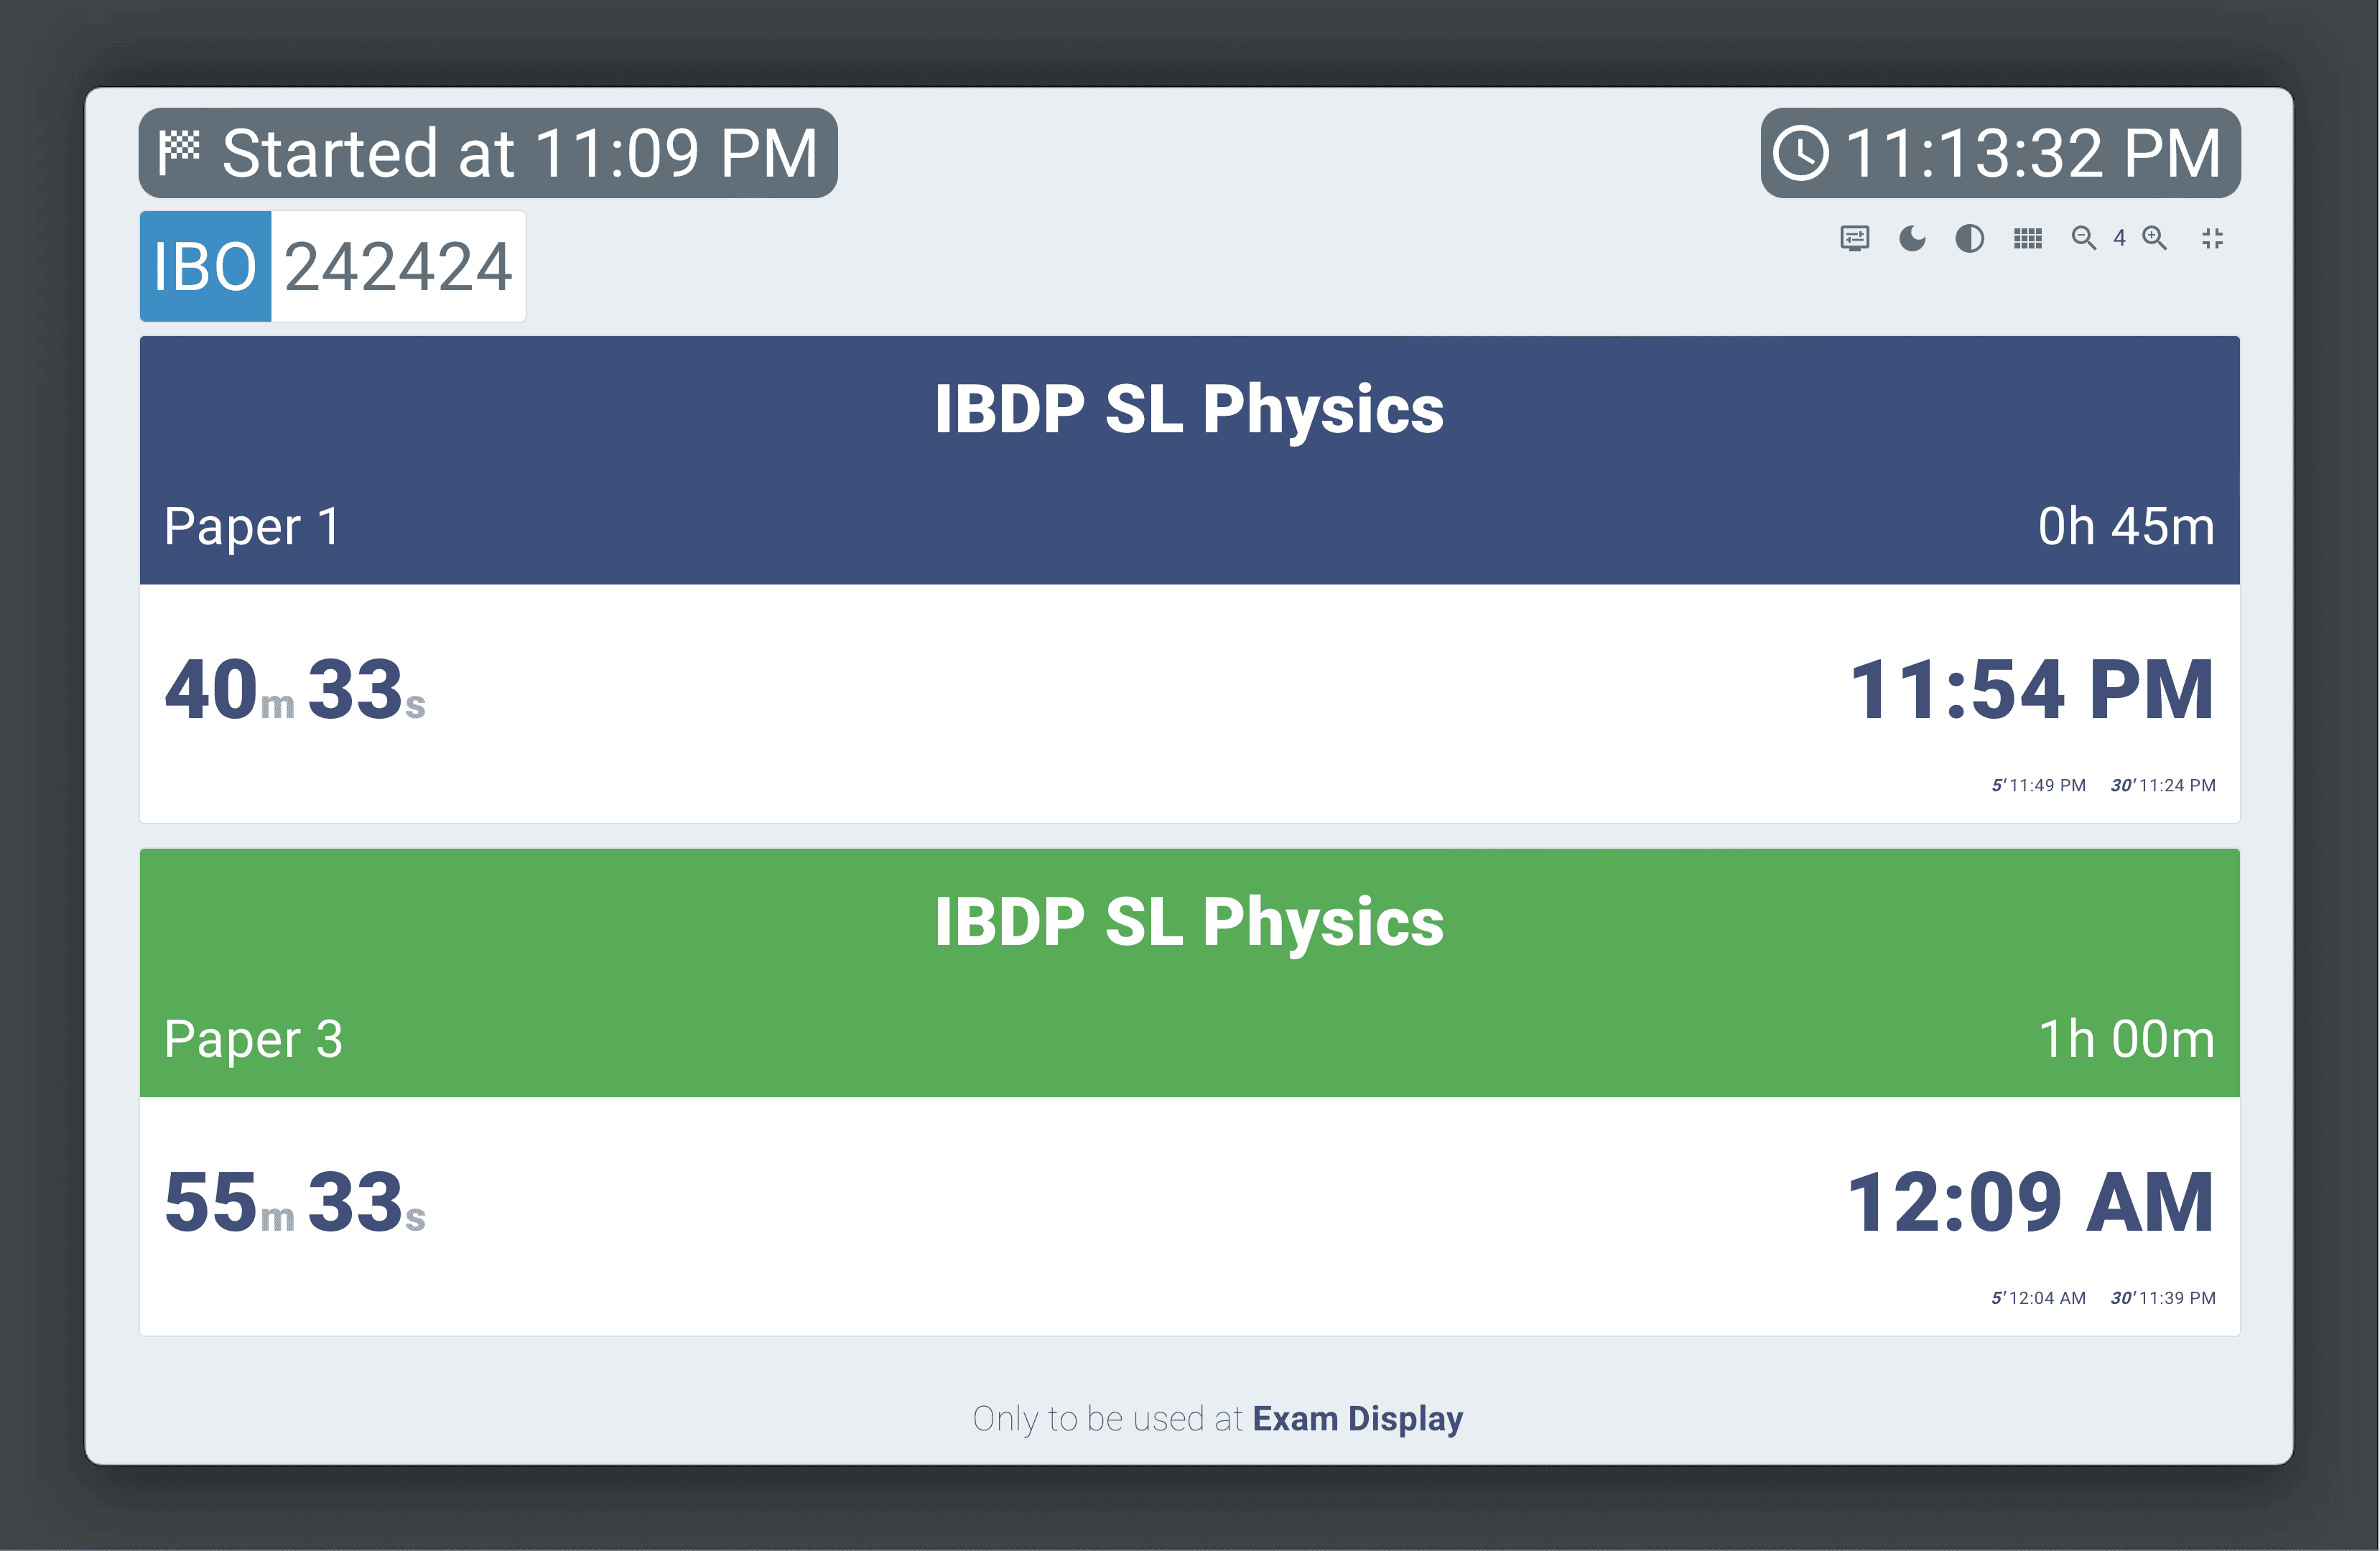Click the Paper 1 remaining time 40m 33s

[295, 690]
